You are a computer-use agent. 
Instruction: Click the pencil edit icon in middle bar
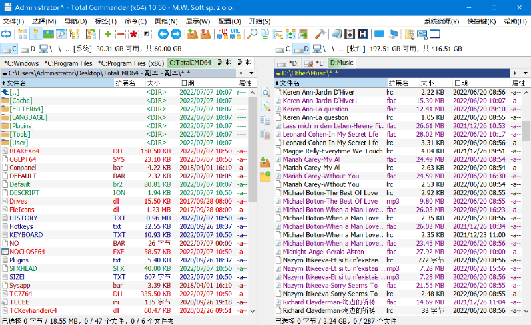[265, 107]
